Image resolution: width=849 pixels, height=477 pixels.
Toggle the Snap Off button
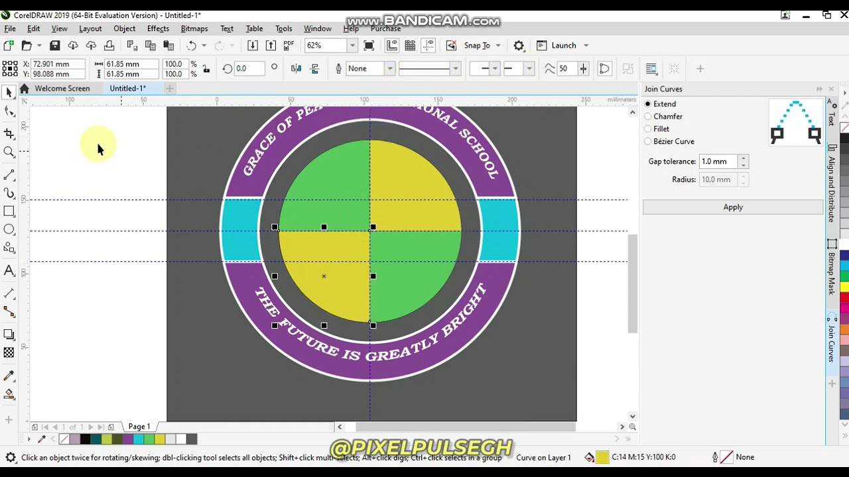pos(451,45)
